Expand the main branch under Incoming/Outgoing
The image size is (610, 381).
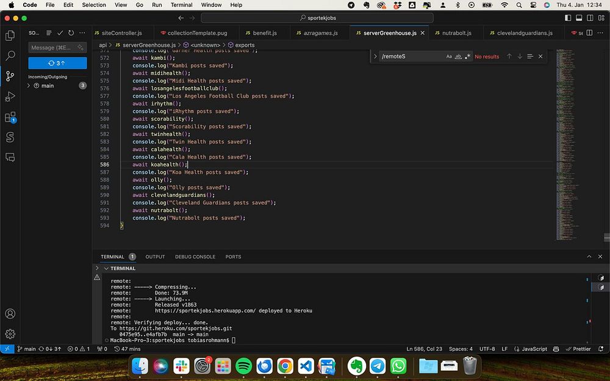pos(29,86)
